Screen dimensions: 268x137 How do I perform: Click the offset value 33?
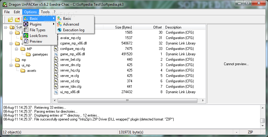tap(160, 49)
